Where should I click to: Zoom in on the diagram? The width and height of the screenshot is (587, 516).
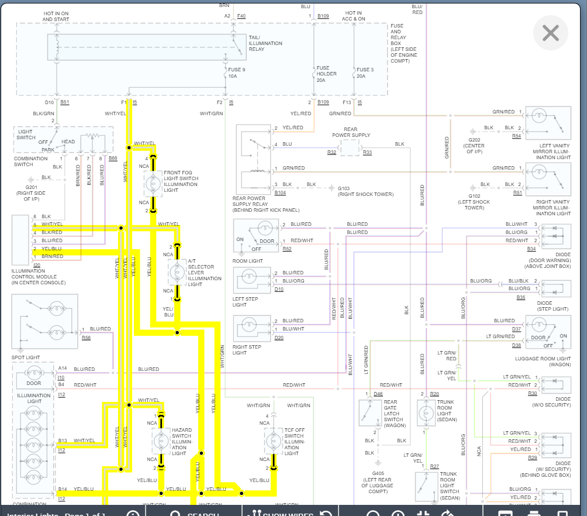398,514
